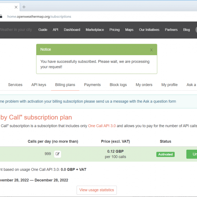Click the address bar URL

39,16
